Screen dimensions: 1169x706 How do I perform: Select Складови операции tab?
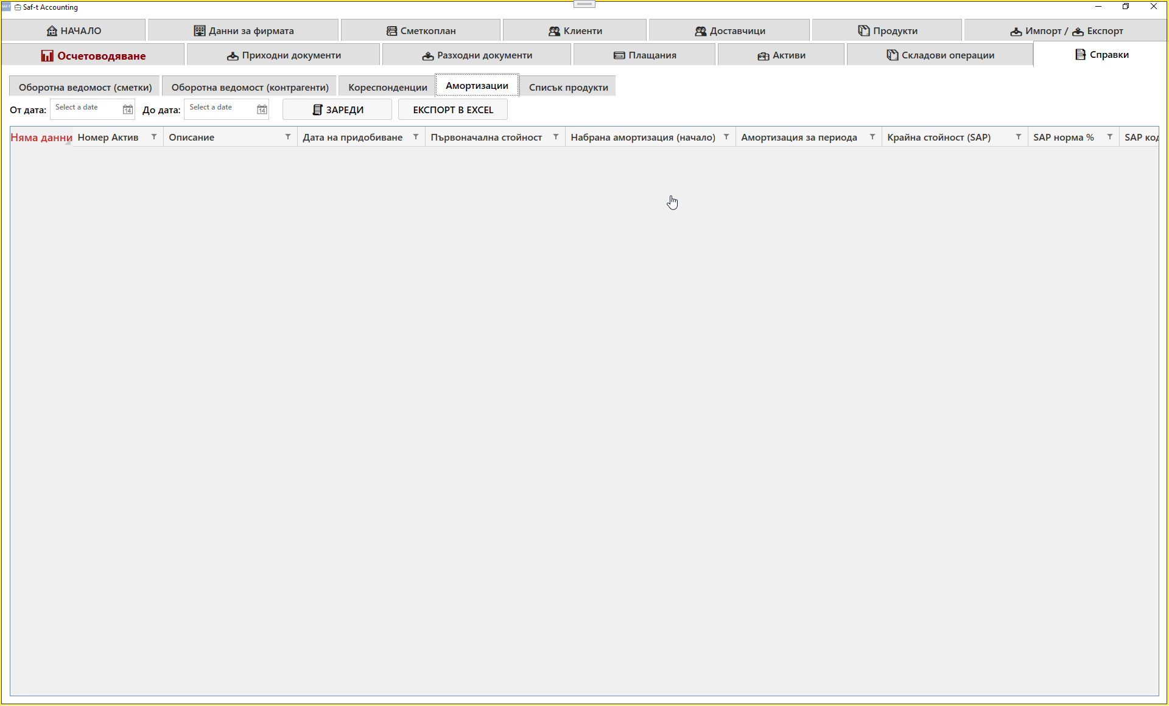[940, 55]
